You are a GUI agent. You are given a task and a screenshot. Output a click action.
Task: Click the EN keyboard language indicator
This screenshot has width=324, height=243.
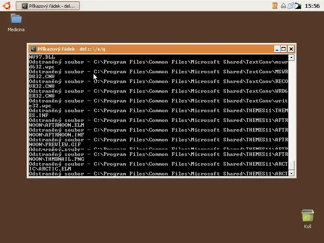pos(275,6)
